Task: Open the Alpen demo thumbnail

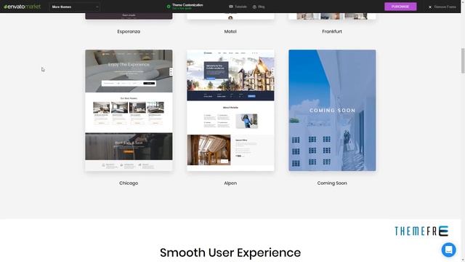Action: 230,110
